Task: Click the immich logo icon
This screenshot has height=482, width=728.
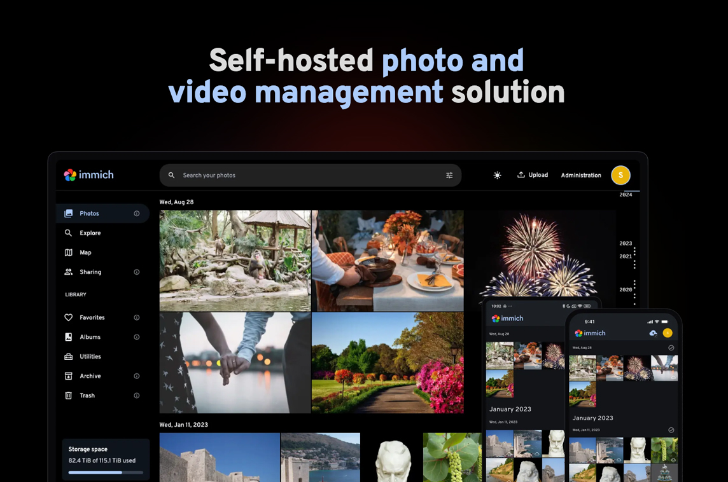Action: 70,175
